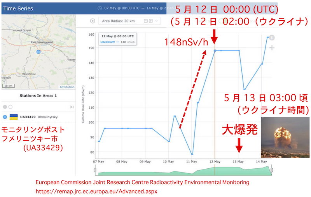Image resolution: width=311 pixels, height=197 pixels.
Task: Click the blue station marker on the map
Action: [x=38, y=52]
